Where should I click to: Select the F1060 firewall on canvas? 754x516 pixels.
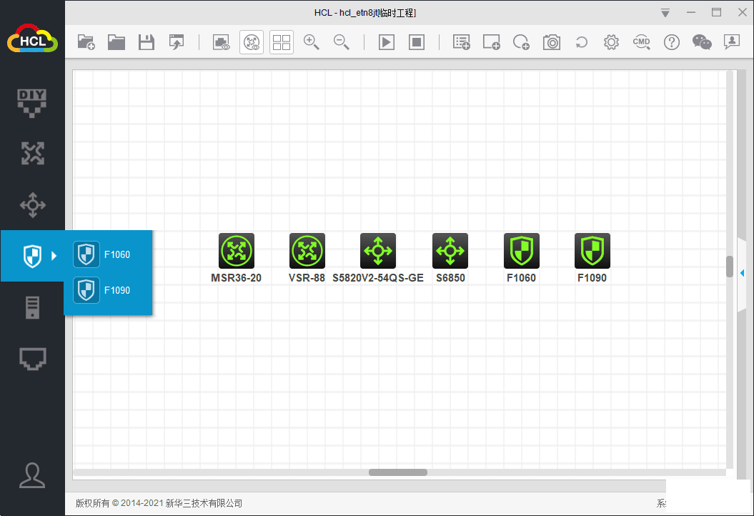pos(521,251)
